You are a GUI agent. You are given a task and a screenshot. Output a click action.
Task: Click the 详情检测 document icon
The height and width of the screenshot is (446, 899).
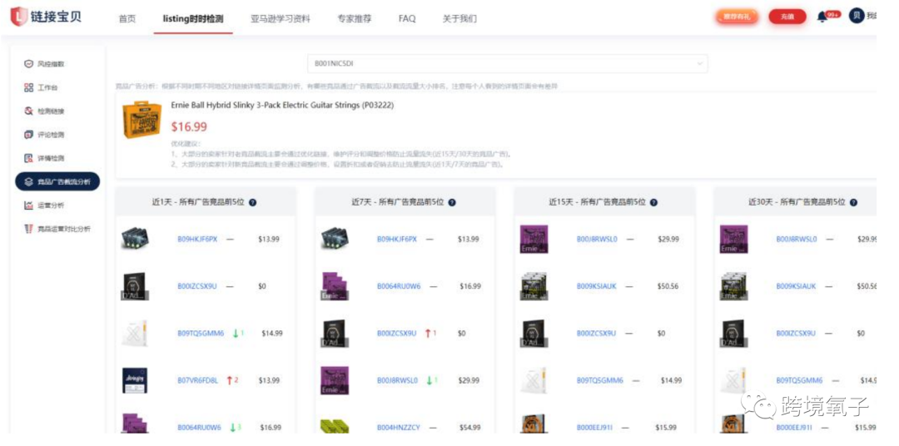point(28,158)
